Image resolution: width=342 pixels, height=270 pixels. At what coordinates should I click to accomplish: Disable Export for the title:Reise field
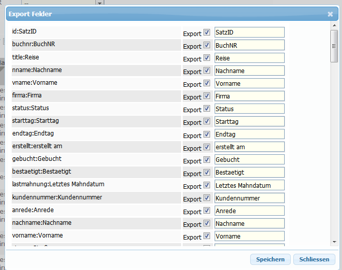tap(207, 58)
